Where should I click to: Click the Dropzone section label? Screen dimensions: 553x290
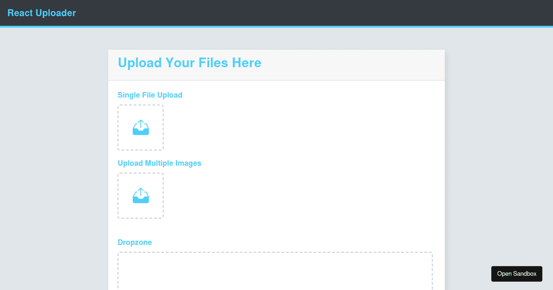pos(135,242)
